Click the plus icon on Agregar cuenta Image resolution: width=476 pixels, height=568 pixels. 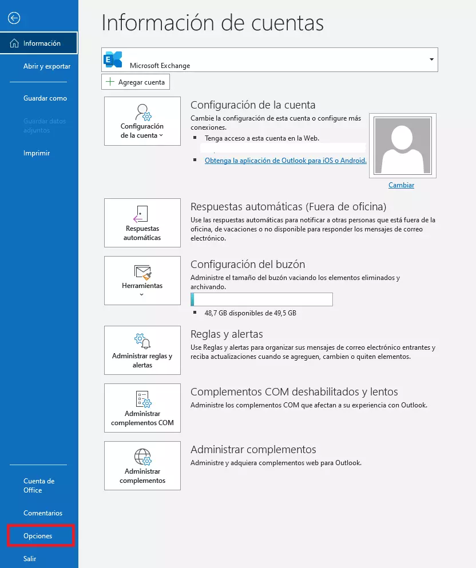pos(110,82)
